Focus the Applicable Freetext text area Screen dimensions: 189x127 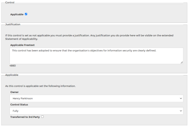tap(96, 56)
